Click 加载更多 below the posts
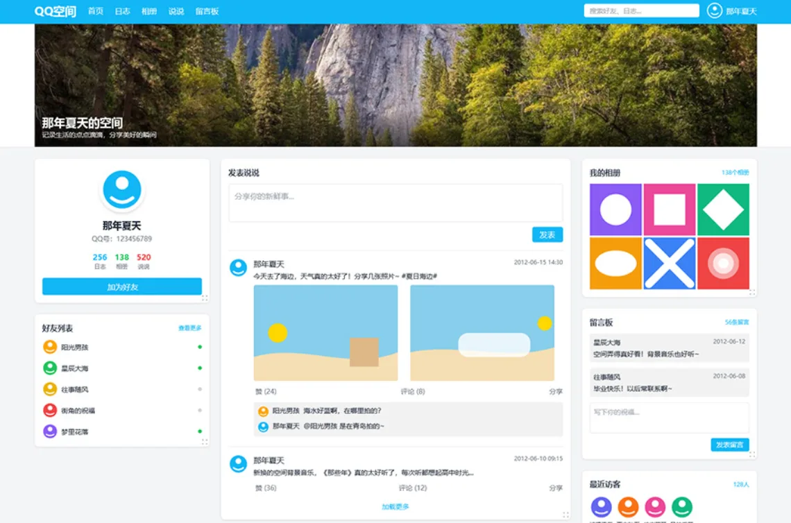 pos(395,506)
